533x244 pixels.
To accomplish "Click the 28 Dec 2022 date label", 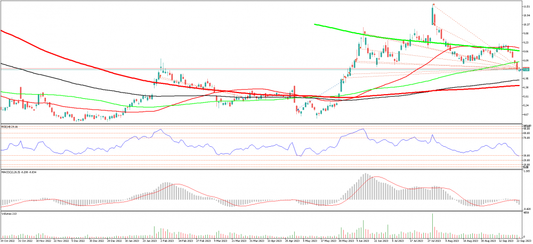I will pos(115,241).
